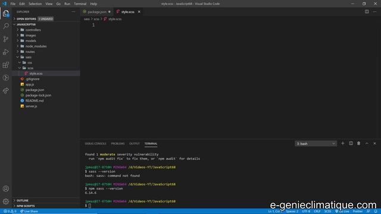Screen dimensions: 381x214
Task: Select the Terminal panel tab
Action: click(x=151, y=144)
